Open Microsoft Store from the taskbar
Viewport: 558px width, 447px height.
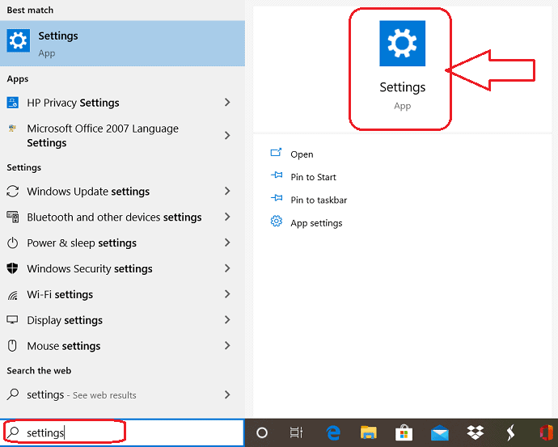pyautogui.click(x=404, y=432)
